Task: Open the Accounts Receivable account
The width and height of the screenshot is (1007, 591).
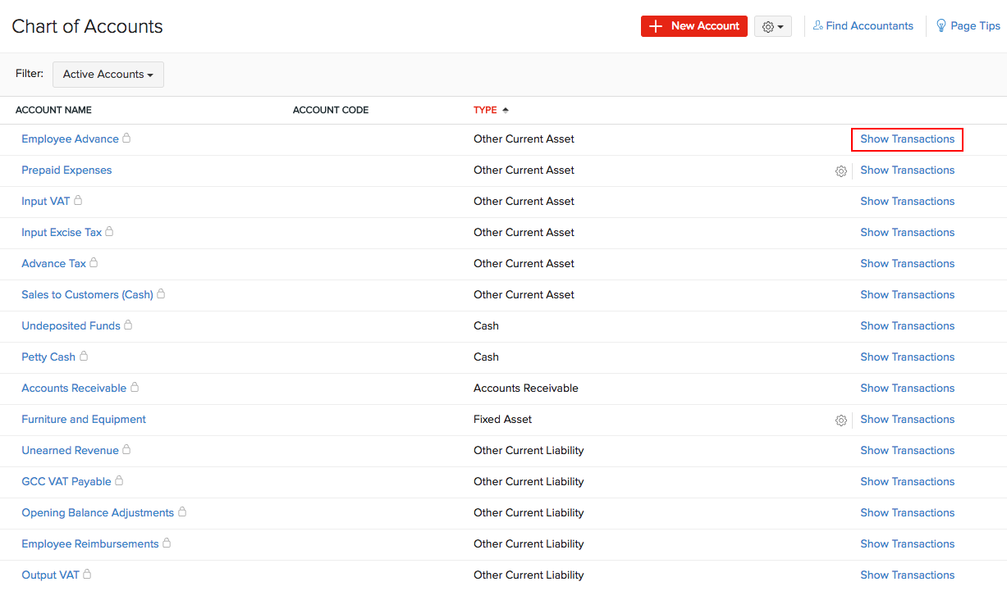Action: click(x=73, y=388)
